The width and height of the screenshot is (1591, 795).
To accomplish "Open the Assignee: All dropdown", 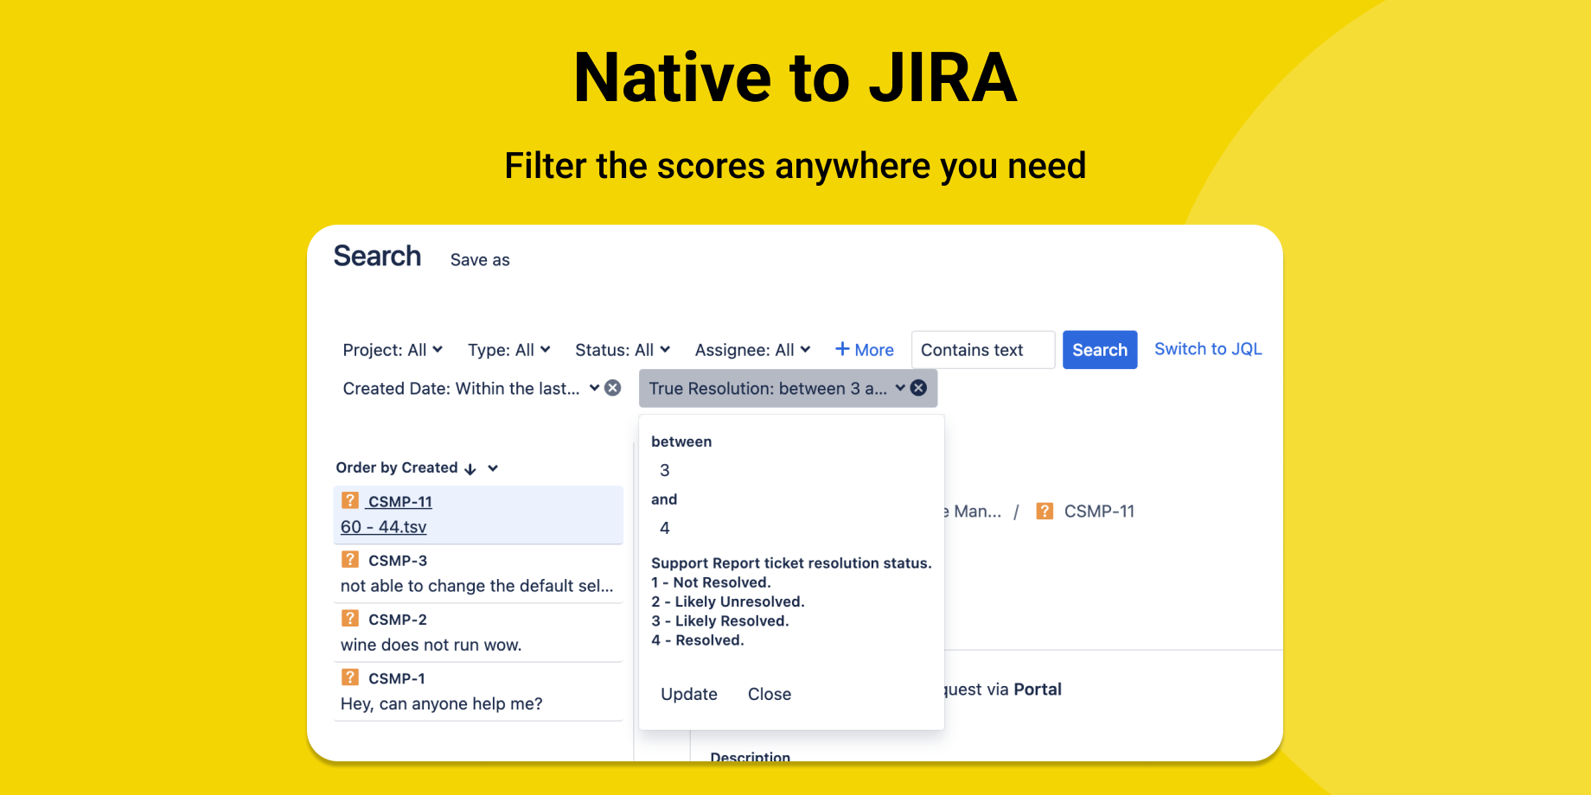I will point(752,350).
